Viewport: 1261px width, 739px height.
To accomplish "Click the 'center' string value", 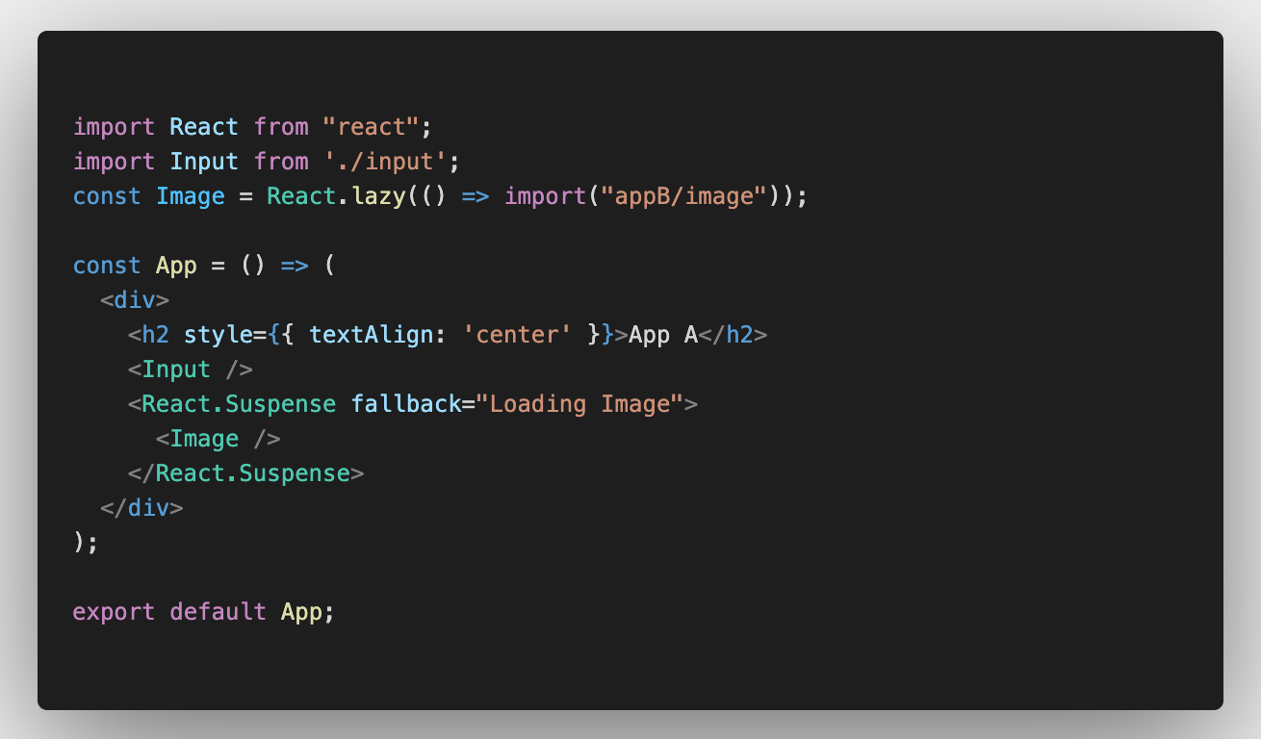I will point(525,335).
